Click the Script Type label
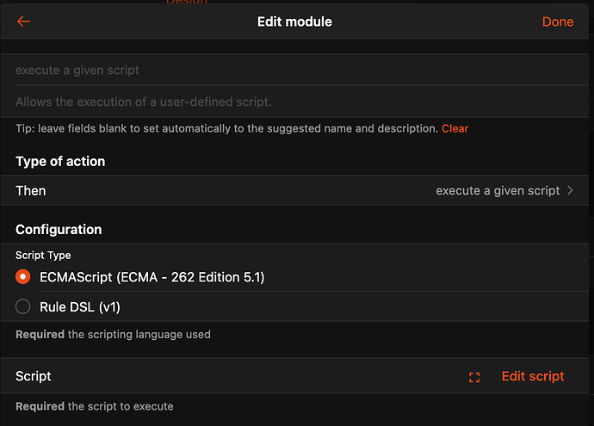The height and width of the screenshot is (426, 594). pyautogui.click(x=43, y=256)
